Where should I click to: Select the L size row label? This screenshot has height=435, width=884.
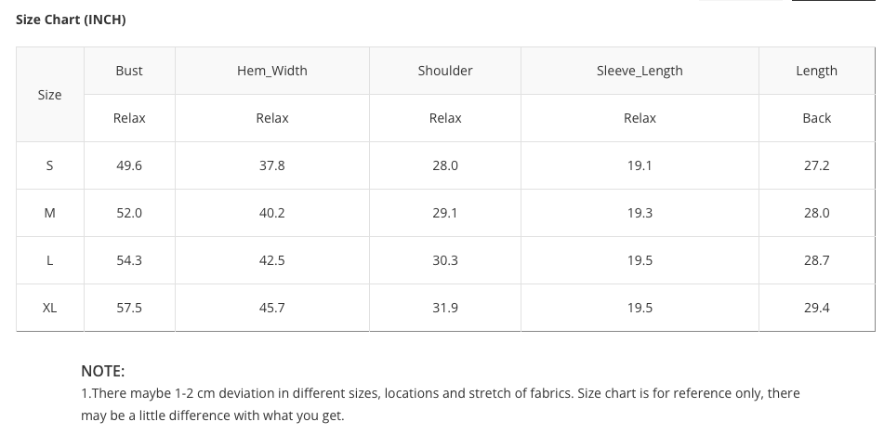(x=49, y=260)
